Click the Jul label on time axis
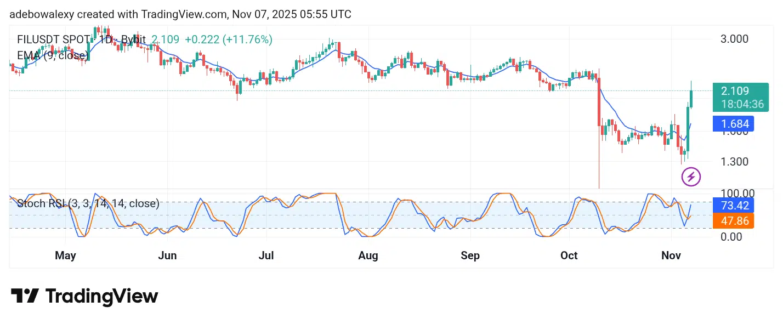 coord(267,255)
